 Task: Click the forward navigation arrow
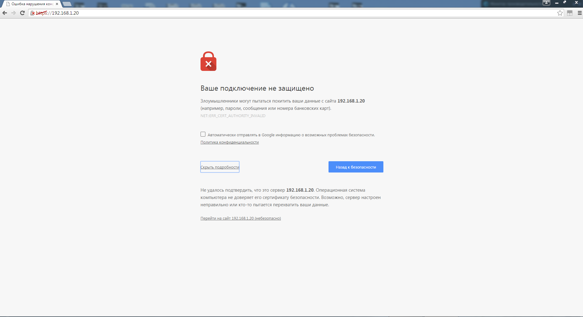[13, 13]
